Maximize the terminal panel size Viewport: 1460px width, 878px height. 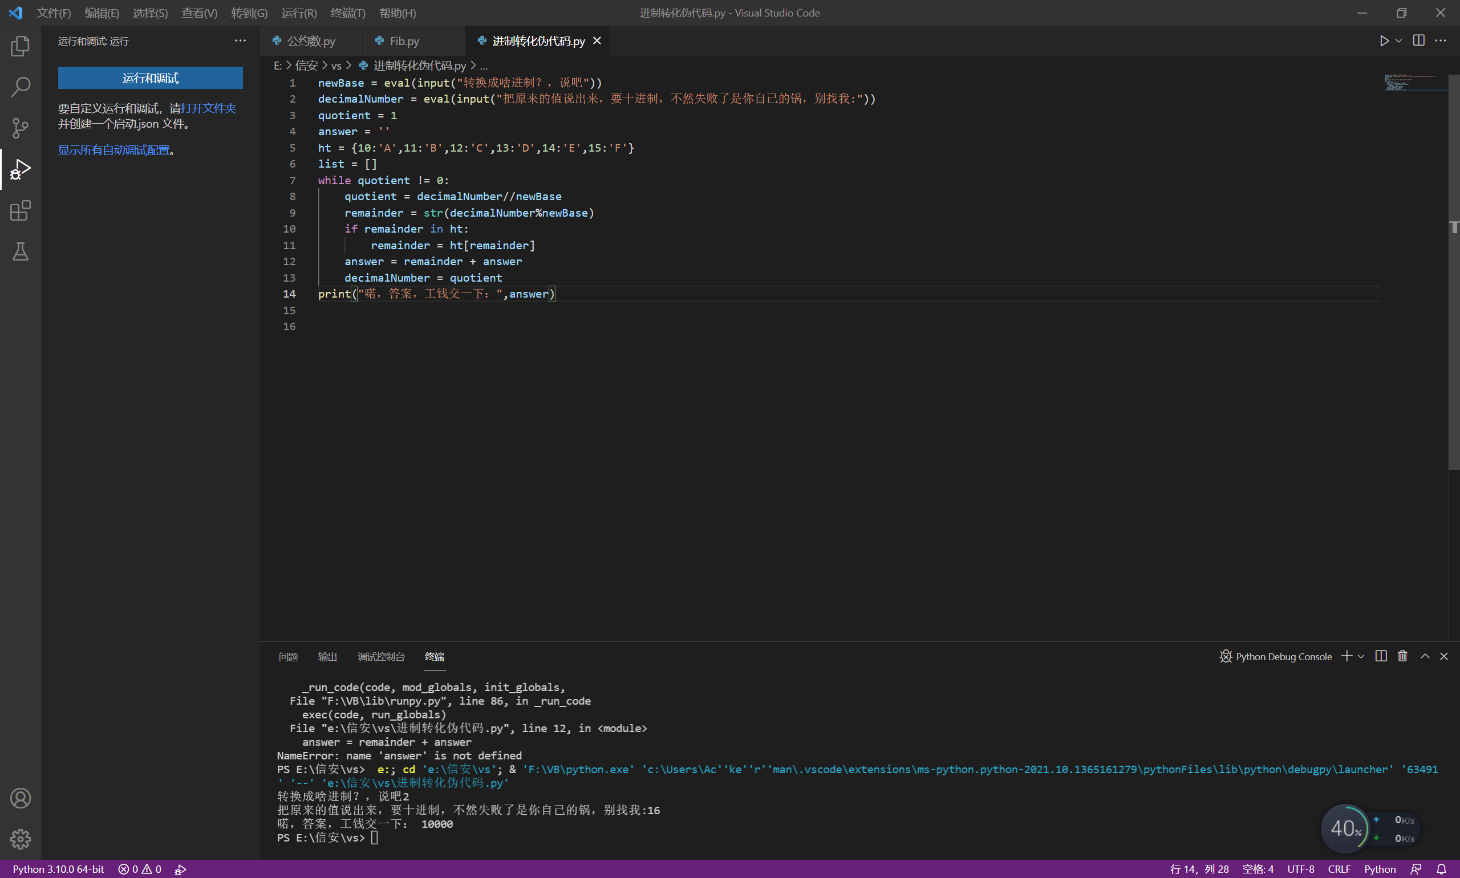coord(1425,656)
